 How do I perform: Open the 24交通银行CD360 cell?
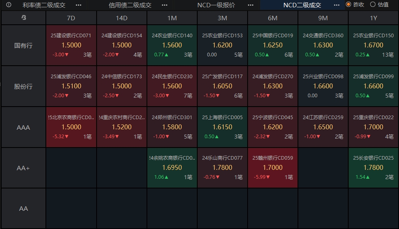click(x=323, y=45)
